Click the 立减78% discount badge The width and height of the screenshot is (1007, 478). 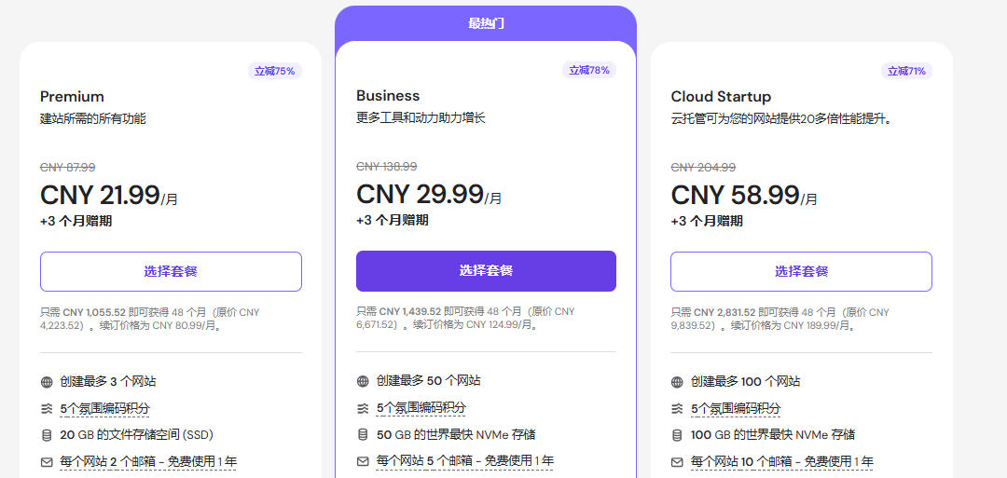tap(589, 70)
